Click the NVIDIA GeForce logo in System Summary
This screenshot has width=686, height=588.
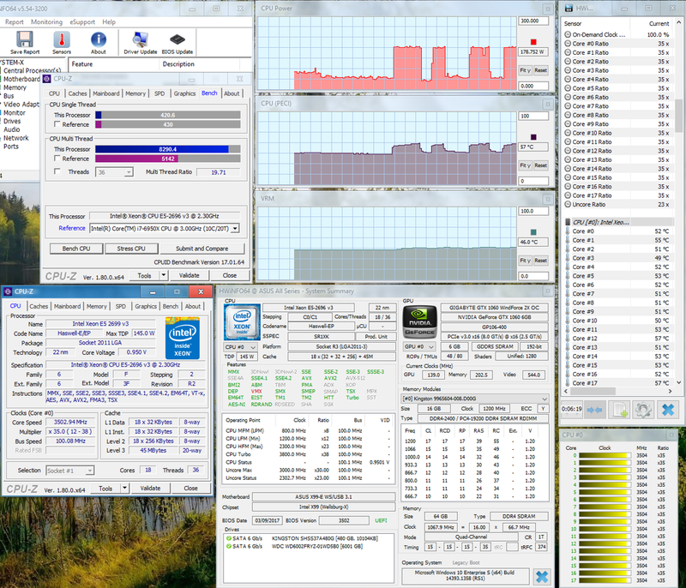tap(419, 321)
